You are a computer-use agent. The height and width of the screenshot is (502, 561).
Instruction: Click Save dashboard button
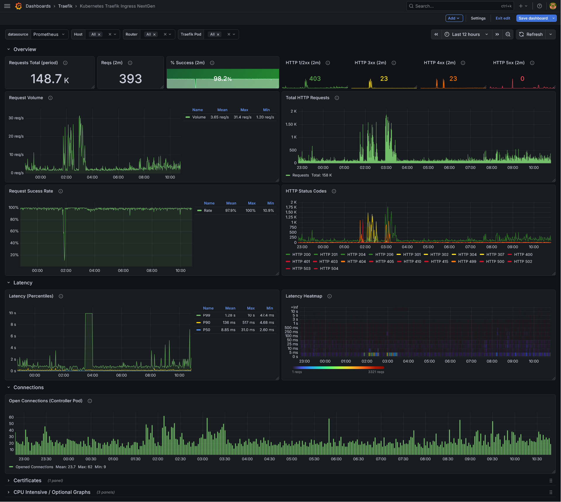click(x=533, y=18)
